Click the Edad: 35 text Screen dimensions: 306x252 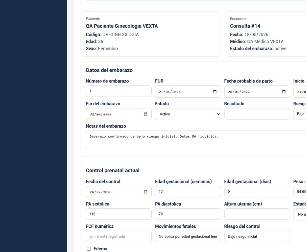coord(94,42)
